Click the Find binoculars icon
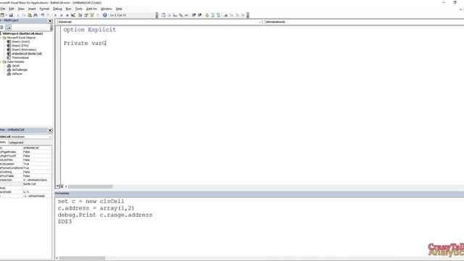The height and width of the screenshot is (261, 464). pos(36,15)
